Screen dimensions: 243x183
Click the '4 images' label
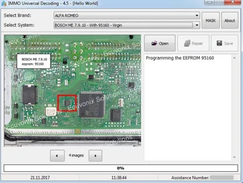pos(76,155)
